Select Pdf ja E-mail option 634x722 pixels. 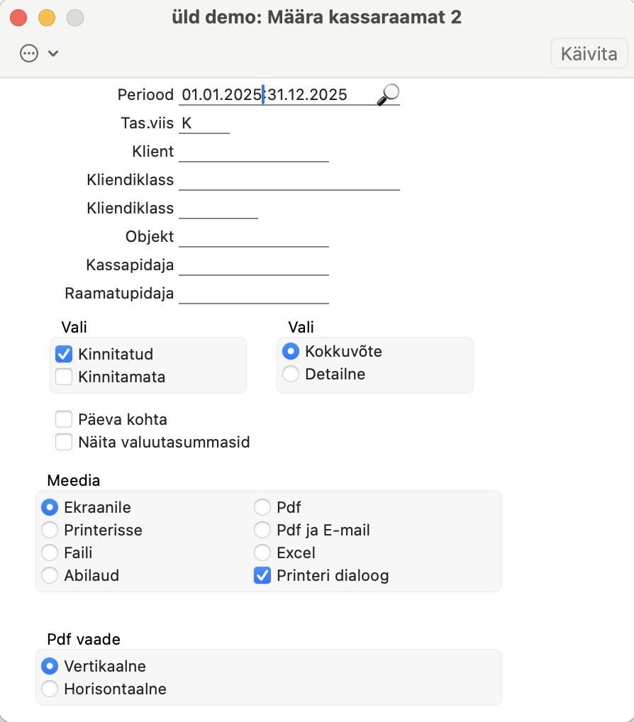tap(262, 530)
